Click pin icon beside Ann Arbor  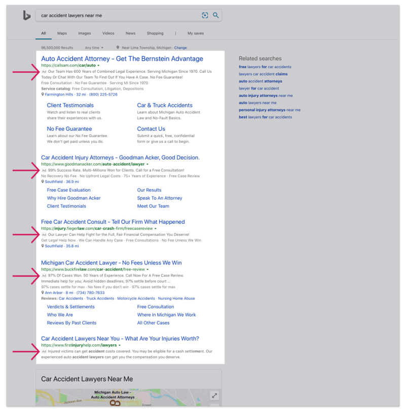tap(43, 293)
